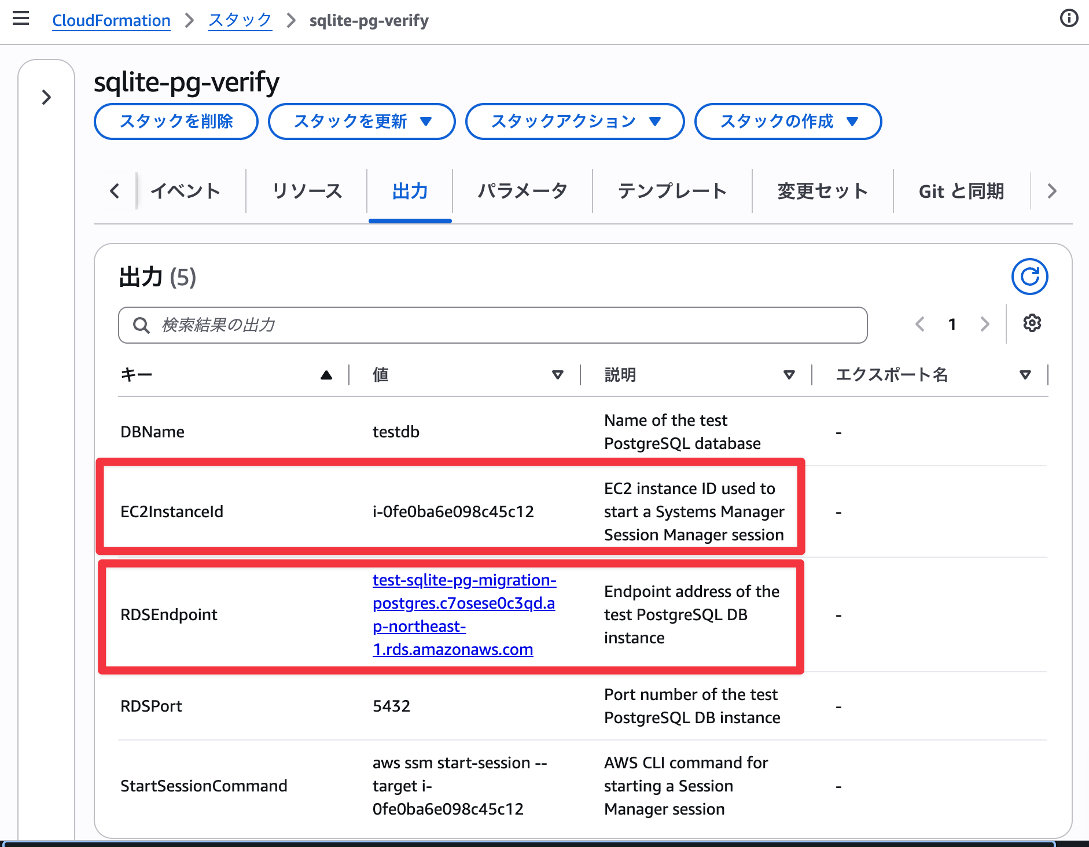1089x847 pixels.
Task: Open the スタックアクション dropdown
Action: [575, 121]
